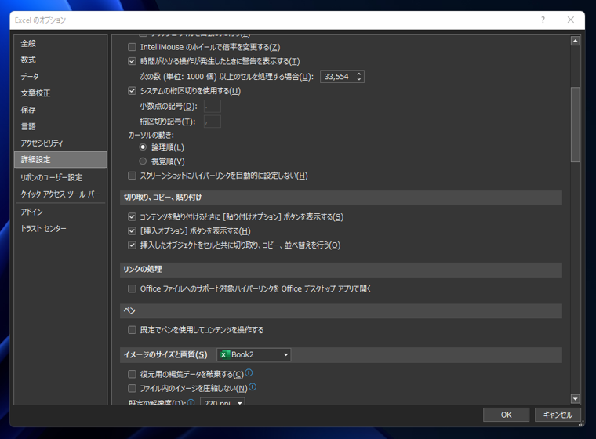This screenshot has height=439, width=596.
Task: Click the 33,554 cell count field
Action: (337, 76)
